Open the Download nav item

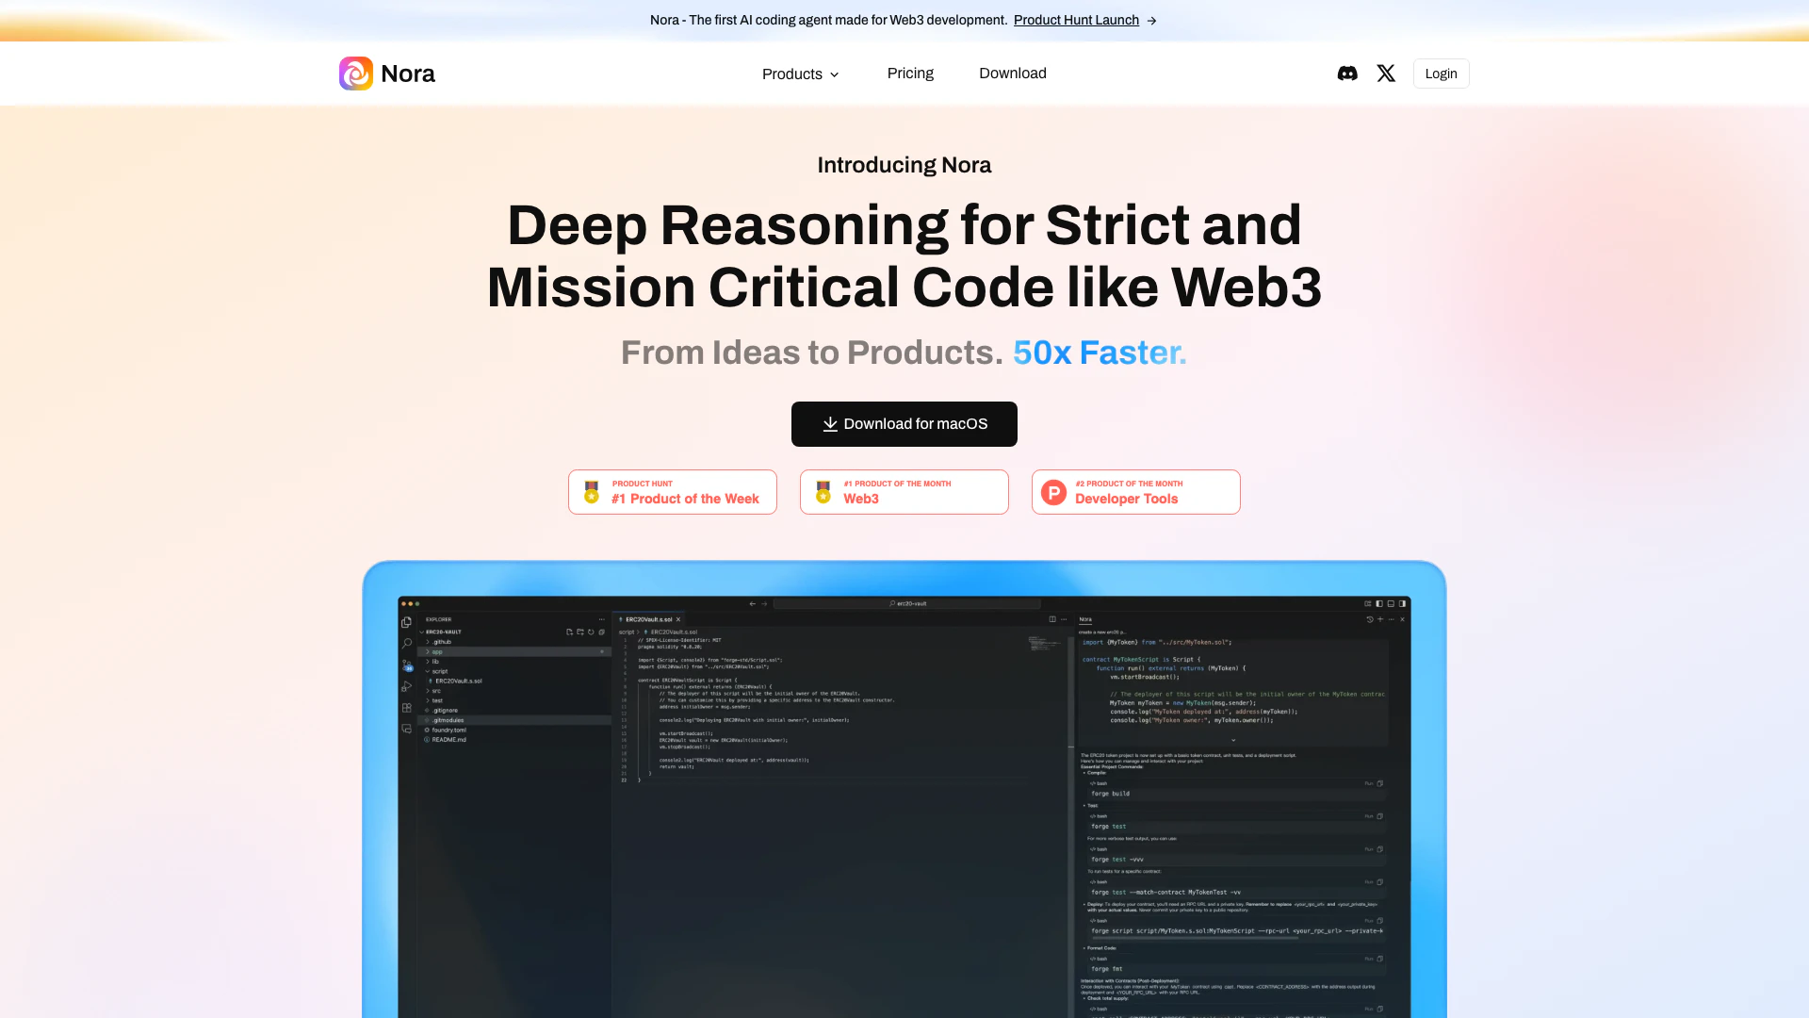(1012, 74)
